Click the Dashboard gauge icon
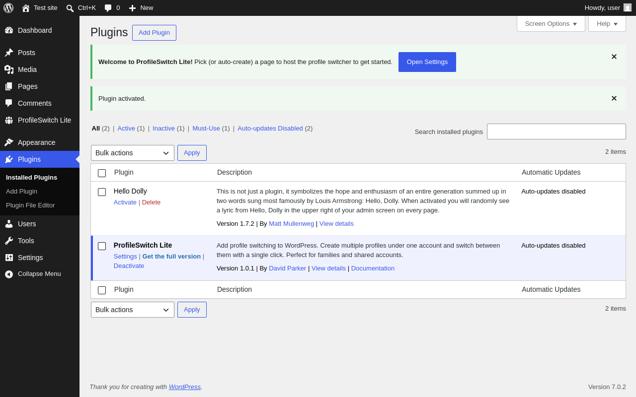The width and height of the screenshot is (636, 397). click(9, 30)
